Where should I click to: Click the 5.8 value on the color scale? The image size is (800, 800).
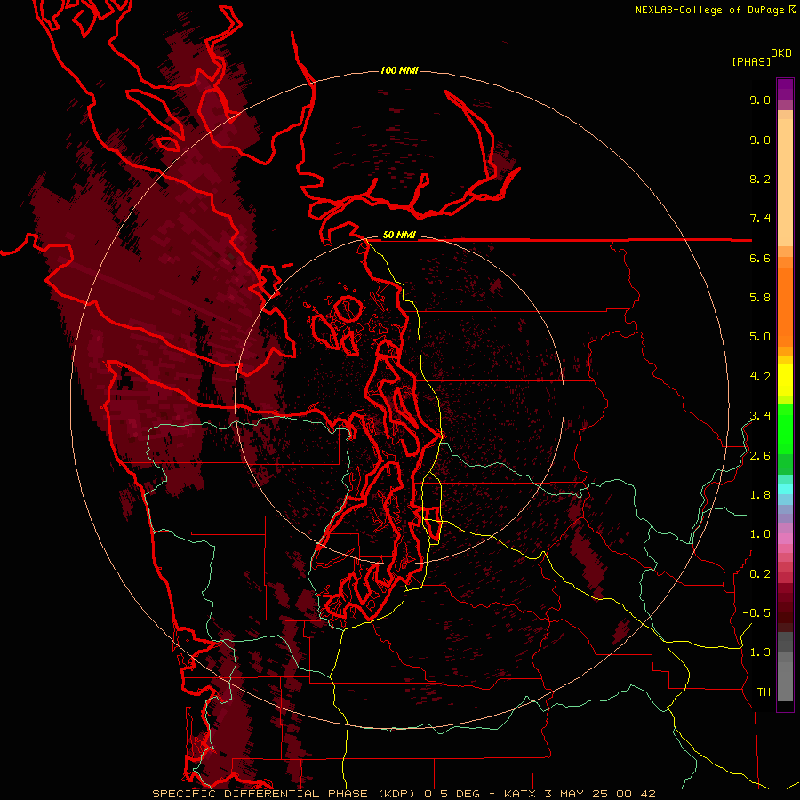760,298
